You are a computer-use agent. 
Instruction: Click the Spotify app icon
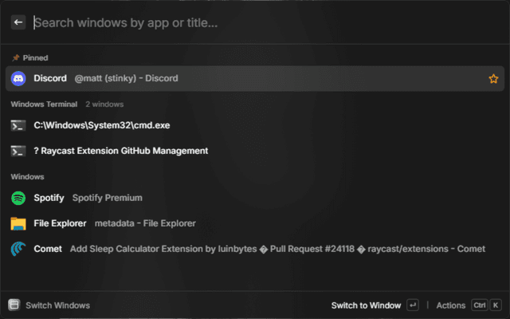pos(18,198)
